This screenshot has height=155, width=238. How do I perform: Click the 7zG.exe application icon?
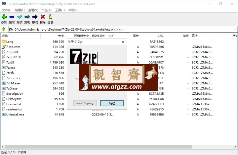4,89
